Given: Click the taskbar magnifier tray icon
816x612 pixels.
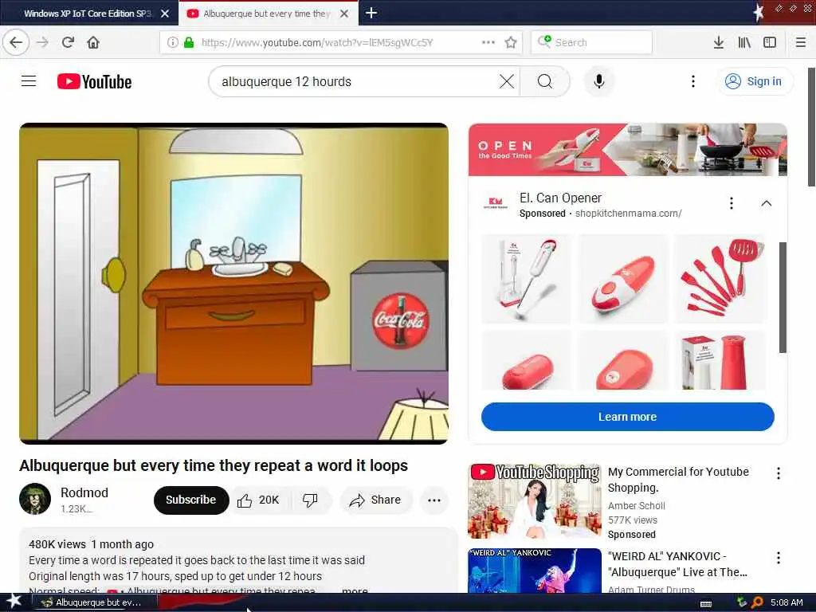Looking at the screenshot, I should 757,602.
